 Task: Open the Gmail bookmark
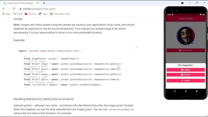pos(18,14)
